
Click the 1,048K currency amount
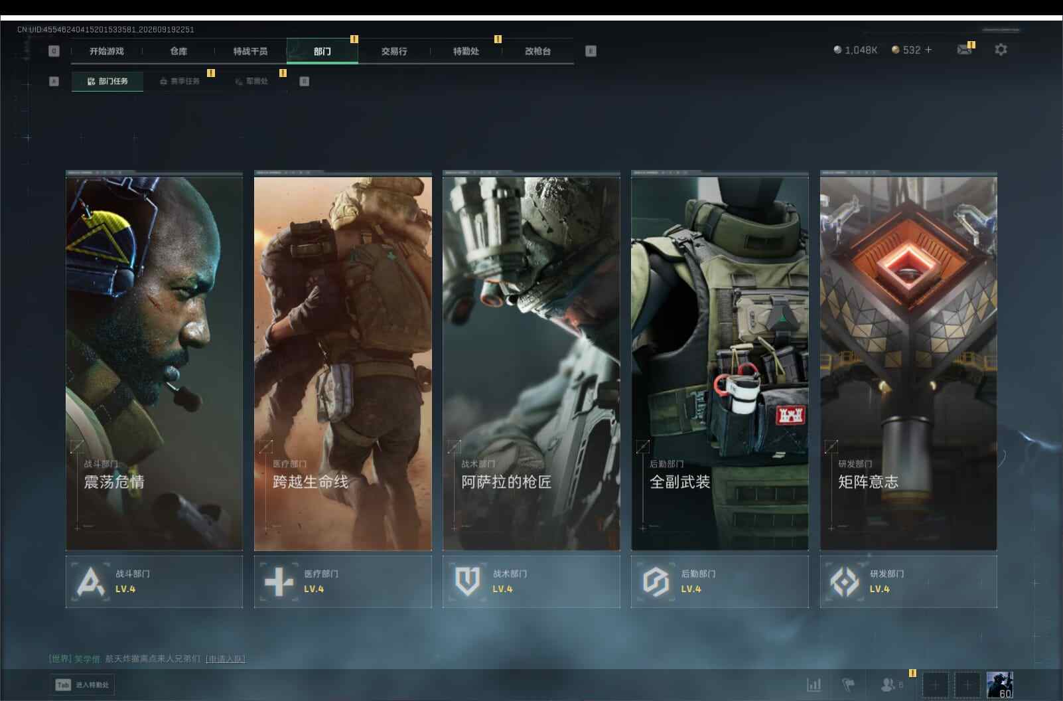point(861,50)
